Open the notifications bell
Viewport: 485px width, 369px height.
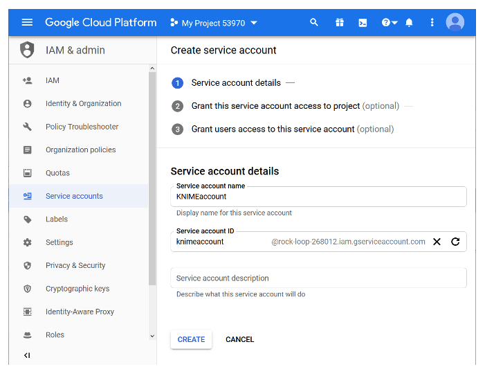tap(409, 22)
